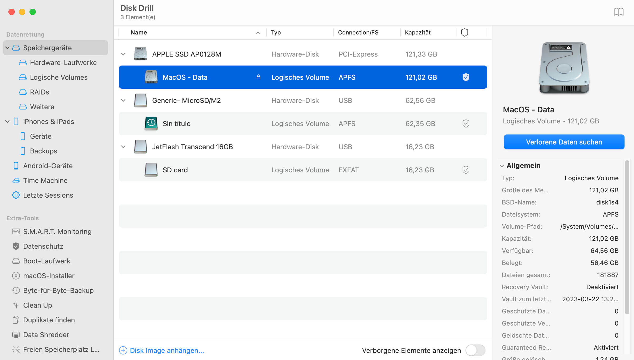The width and height of the screenshot is (634, 360).
Task: Select the JetFlash Transcend 16GB disk name
Action: tap(192, 147)
